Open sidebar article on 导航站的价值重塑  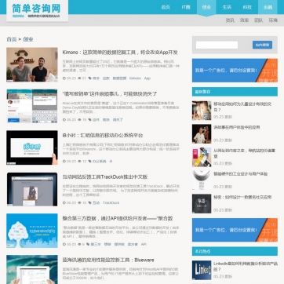[x=244, y=153]
